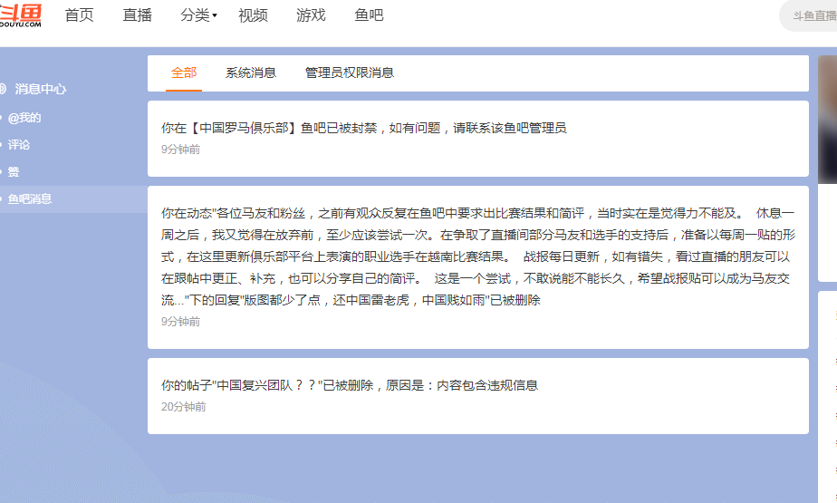Open 鱼吧 from the top navigation
Image resolution: width=837 pixels, height=503 pixels.
click(369, 15)
